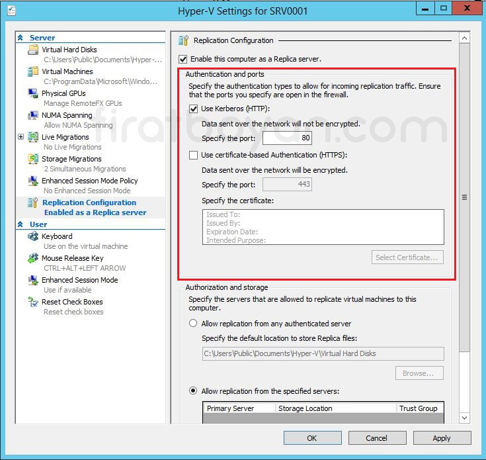The height and width of the screenshot is (460, 486).
Task: Select Enhanced Session Mode Policy
Action: click(90, 181)
